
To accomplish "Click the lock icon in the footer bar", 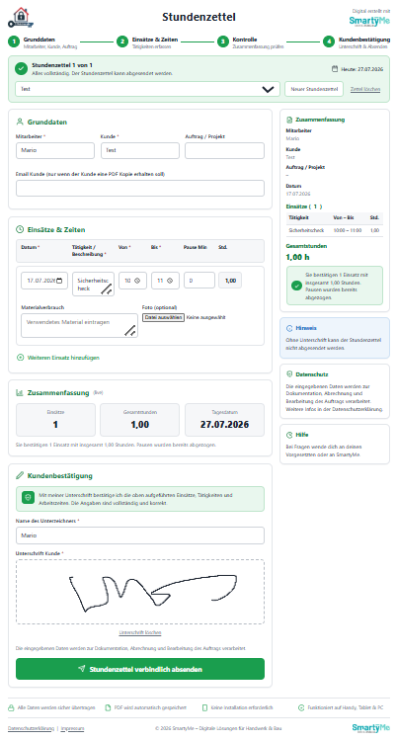I will tap(11, 708).
